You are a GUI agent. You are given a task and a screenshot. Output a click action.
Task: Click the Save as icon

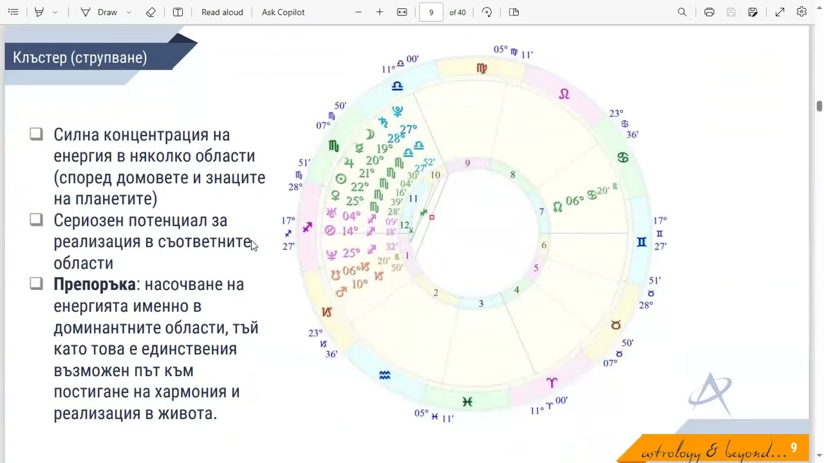753,12
